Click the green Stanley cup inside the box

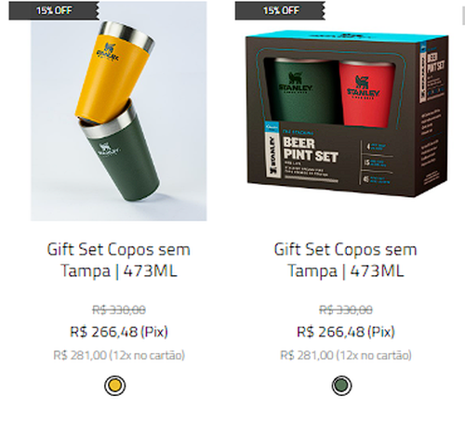[302, 91]
